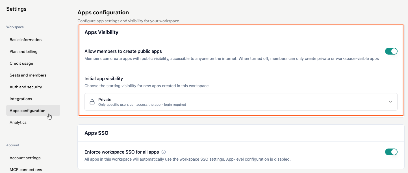Click the info icon next to Enforce workspace SSO
This screenshot has height=173, width=408.
point(164,152)
